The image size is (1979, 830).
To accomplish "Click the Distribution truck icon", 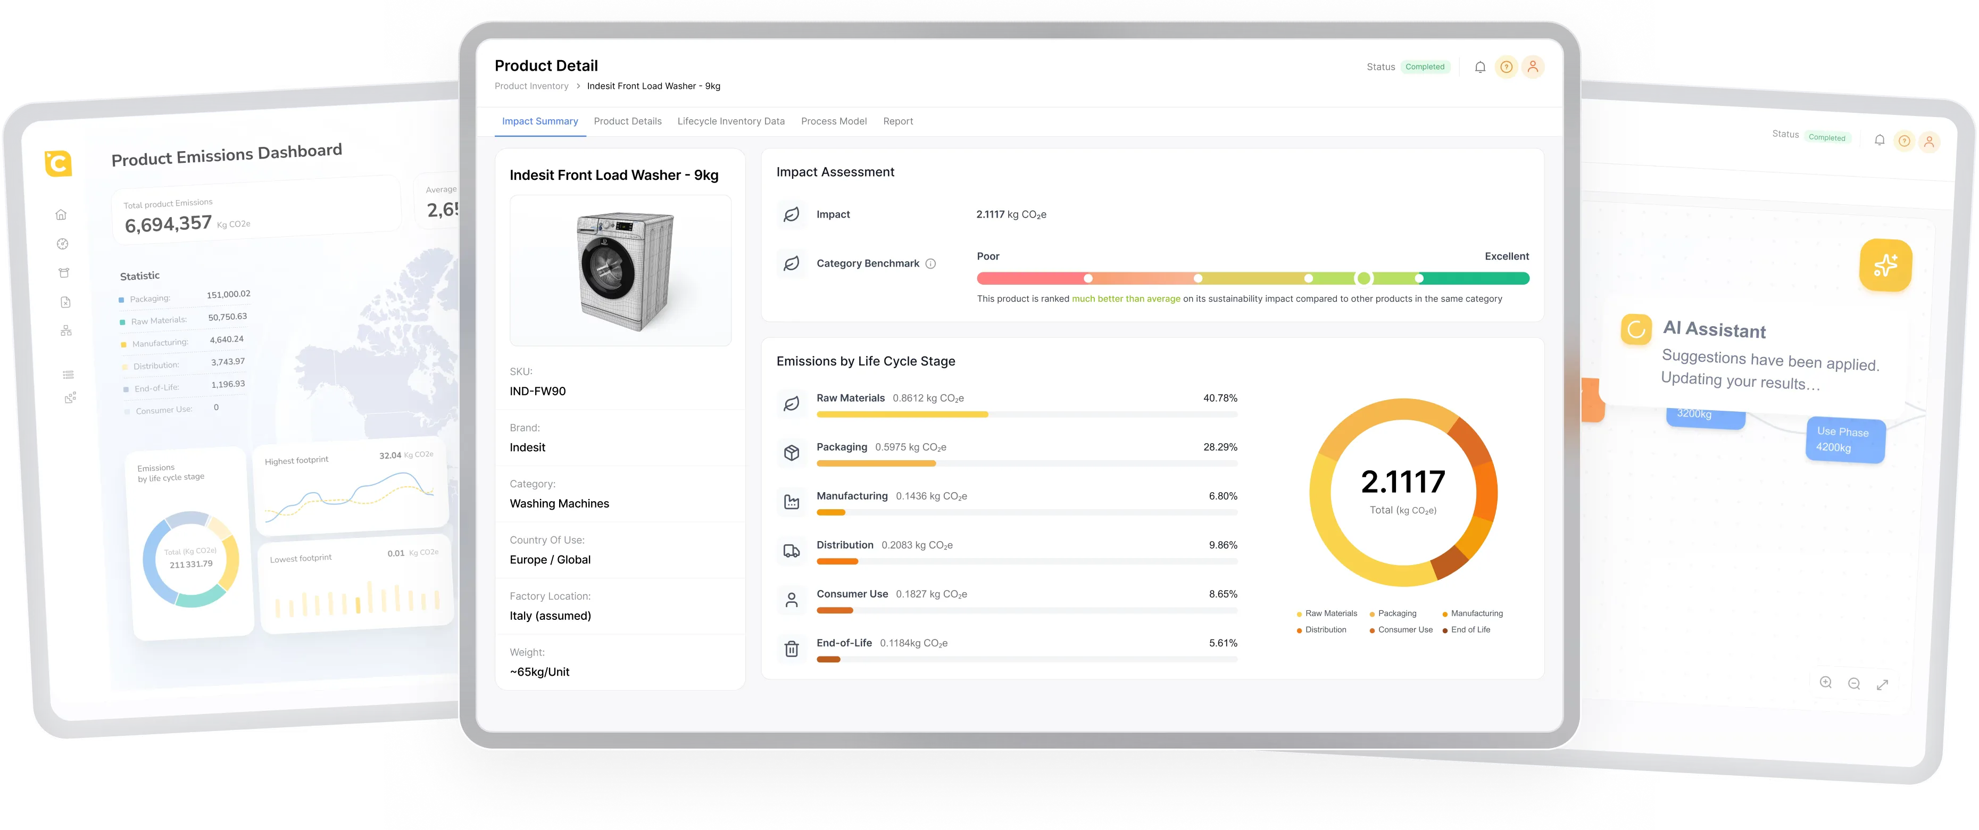I will click(791, 551).
